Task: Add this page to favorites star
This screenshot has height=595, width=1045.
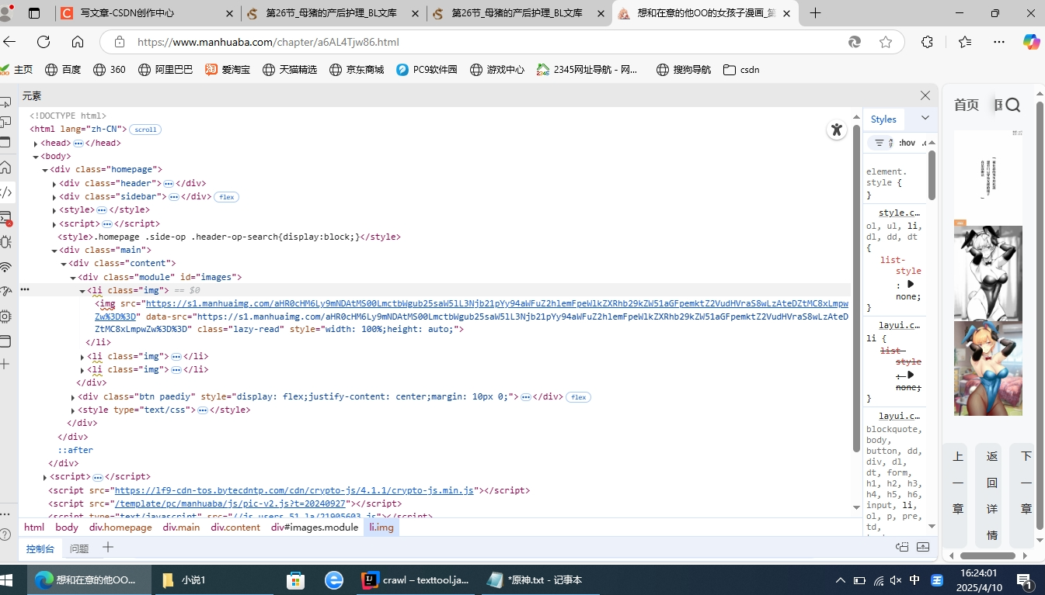Action: coord(886,42)
